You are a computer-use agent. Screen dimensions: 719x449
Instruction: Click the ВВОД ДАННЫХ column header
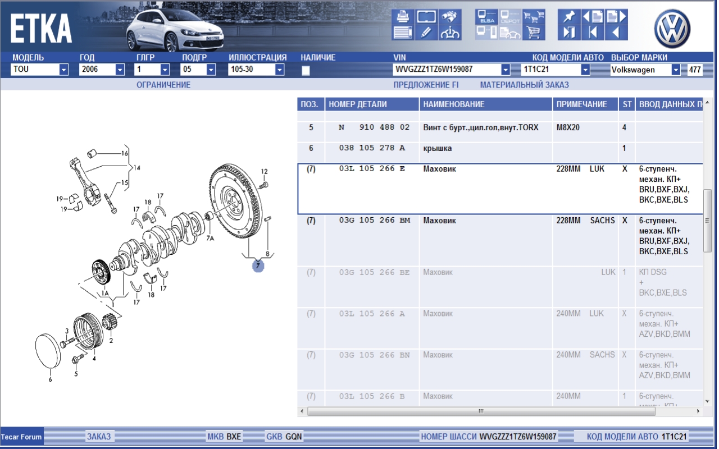coord(669,104)
